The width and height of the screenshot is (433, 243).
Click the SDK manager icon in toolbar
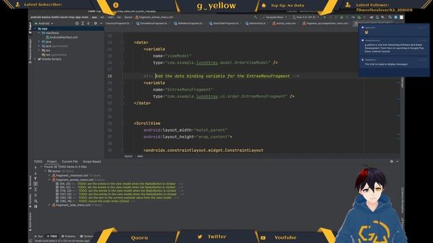coord(383,17)
